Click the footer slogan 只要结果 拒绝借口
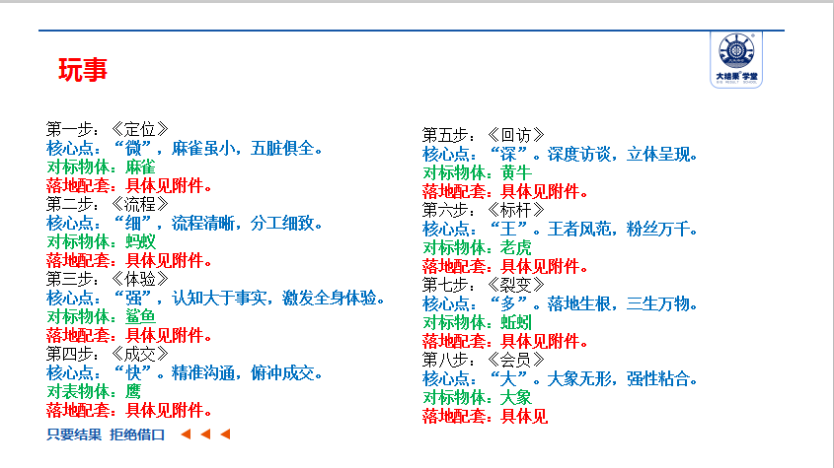Viewport: 834px width, 468px height. click(106, 434)
